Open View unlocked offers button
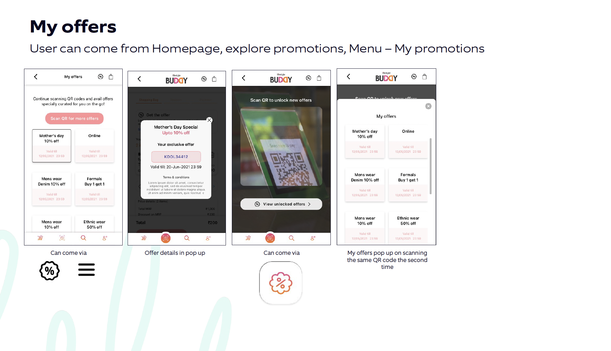The width and height of the screenshot is (611, 351). pyautogui.click(x=281, y=204)
